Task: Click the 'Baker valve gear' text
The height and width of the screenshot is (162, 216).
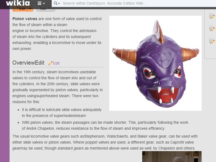Action: tap(152, 136)
